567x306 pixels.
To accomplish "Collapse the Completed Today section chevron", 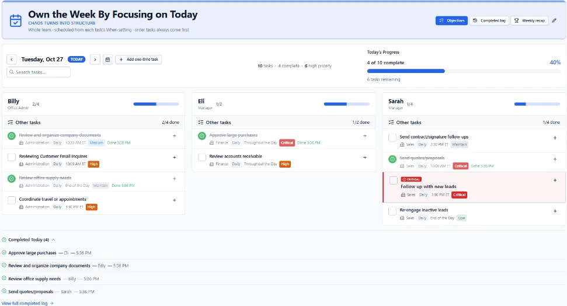I will click(54, 240).
